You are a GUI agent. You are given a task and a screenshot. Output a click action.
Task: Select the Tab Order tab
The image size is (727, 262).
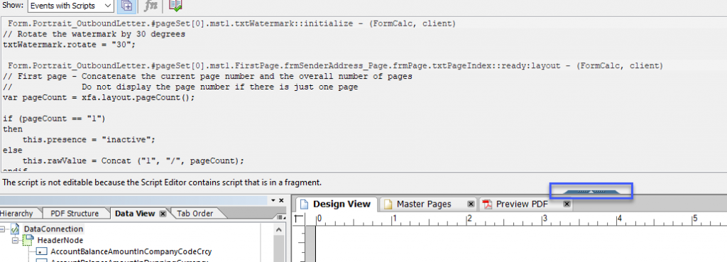tap(195, 213)
